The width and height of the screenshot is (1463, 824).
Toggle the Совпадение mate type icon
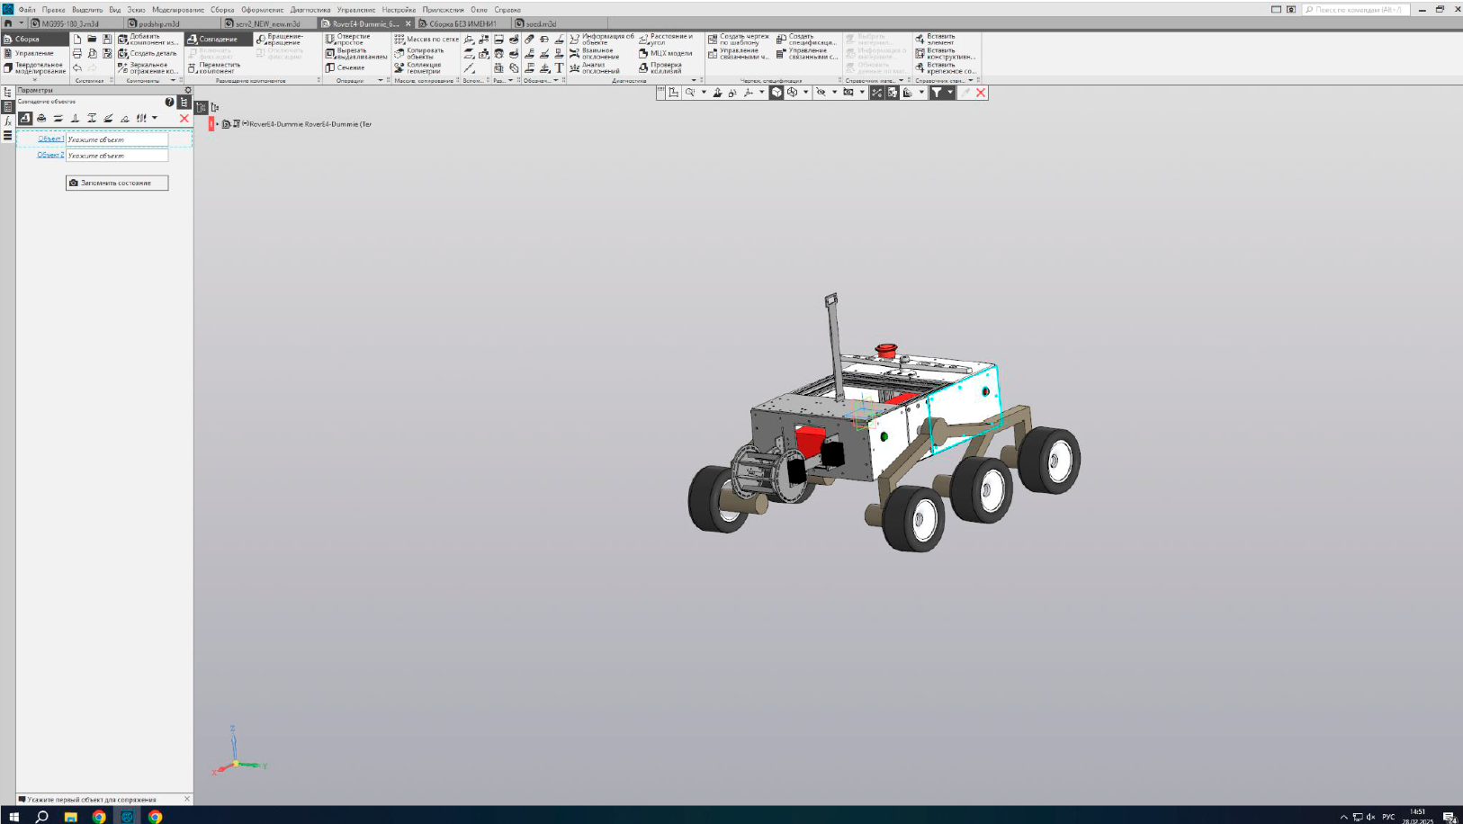pyautogui.click(x=25, y=118)
